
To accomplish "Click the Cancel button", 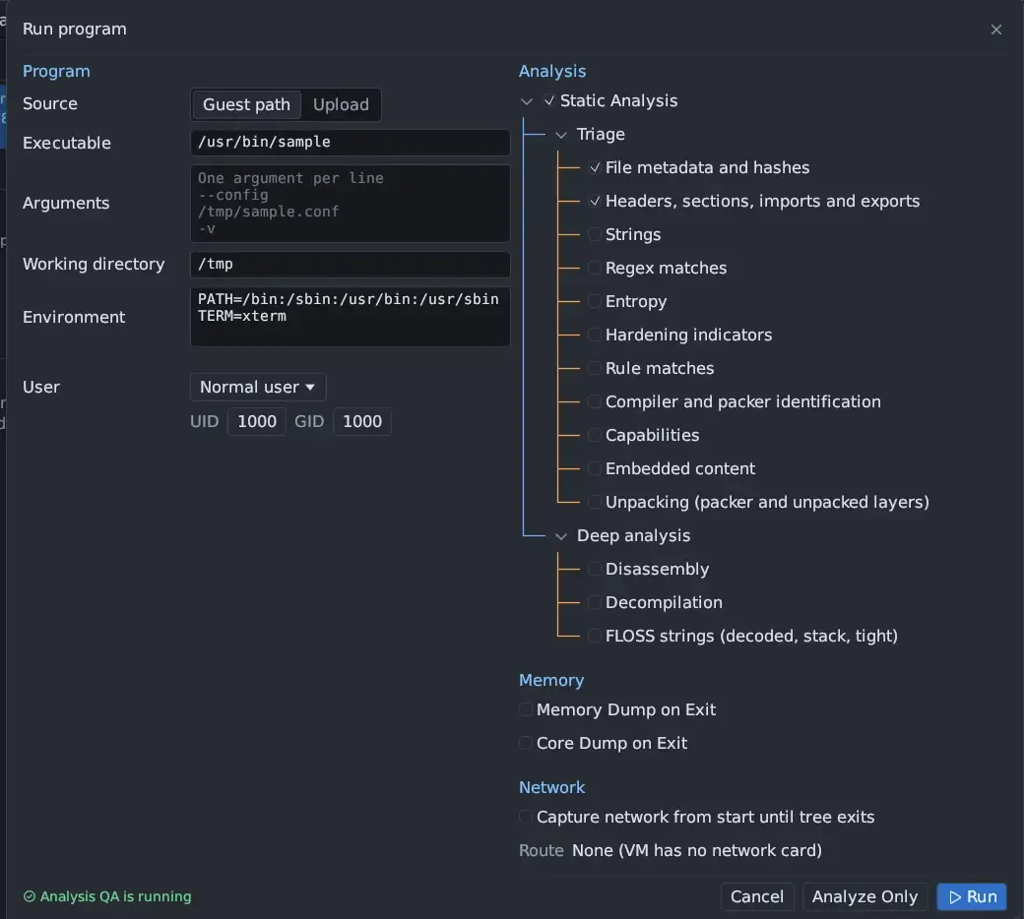I will click(757, 896).
